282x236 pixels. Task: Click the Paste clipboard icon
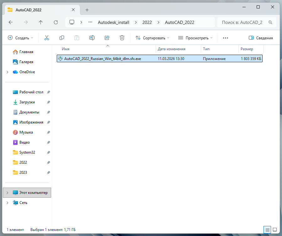point(77,38)
